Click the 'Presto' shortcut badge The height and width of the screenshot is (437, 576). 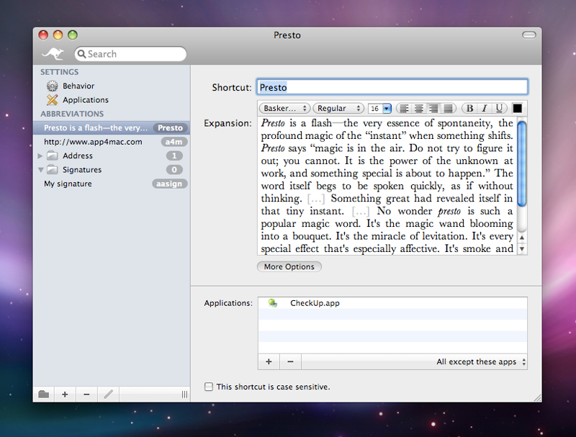[x=170, y=128]
